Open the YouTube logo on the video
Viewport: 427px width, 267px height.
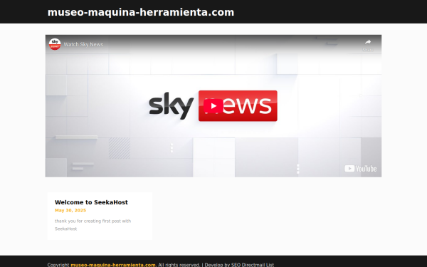pyautogui.click(x=361, y=169)
